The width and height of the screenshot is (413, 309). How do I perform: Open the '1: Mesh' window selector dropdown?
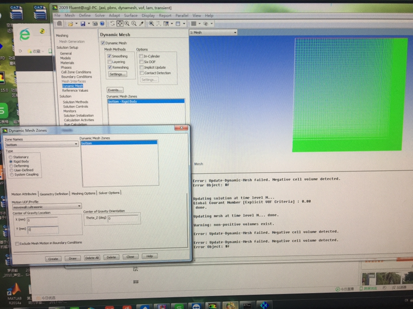213,32
